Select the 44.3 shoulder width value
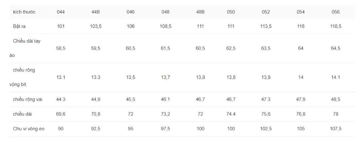Screen dimensions: 364x146 click(x=60, y=100)
